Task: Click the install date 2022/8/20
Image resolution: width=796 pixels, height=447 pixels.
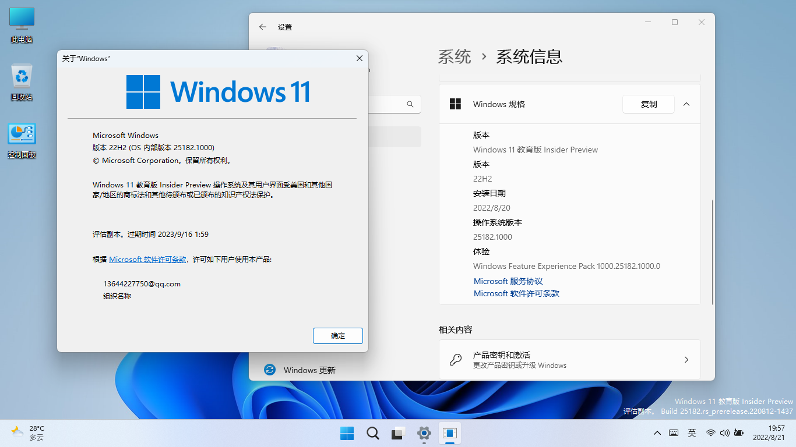Action: point(492,208)
